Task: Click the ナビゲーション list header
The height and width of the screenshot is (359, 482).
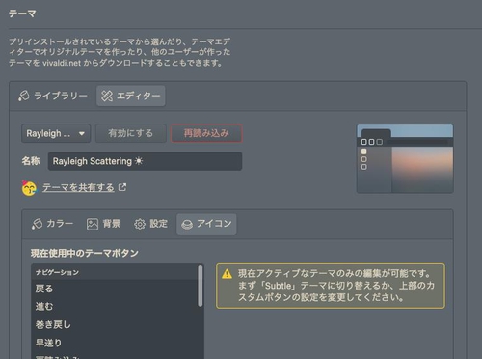Action: click(x=115, y=272)
